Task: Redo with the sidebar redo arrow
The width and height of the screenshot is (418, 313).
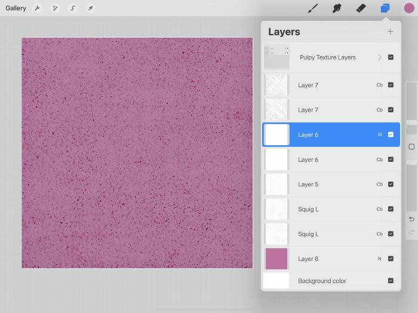Action: 411,232
